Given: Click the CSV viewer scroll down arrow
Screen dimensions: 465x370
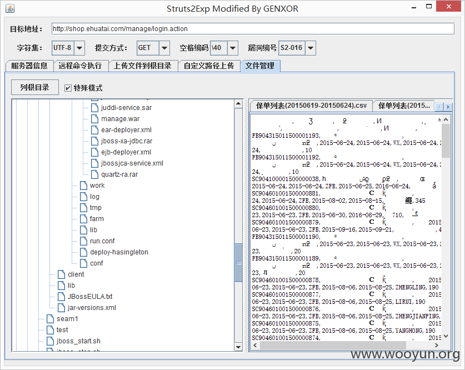Looking at the screenshot, I should coord(446,336).
